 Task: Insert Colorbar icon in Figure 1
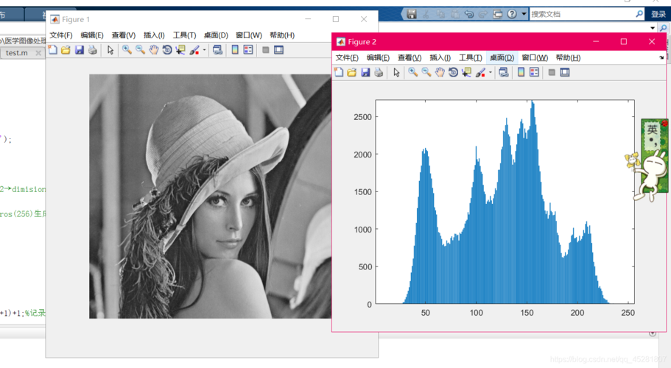click(235, 50)
